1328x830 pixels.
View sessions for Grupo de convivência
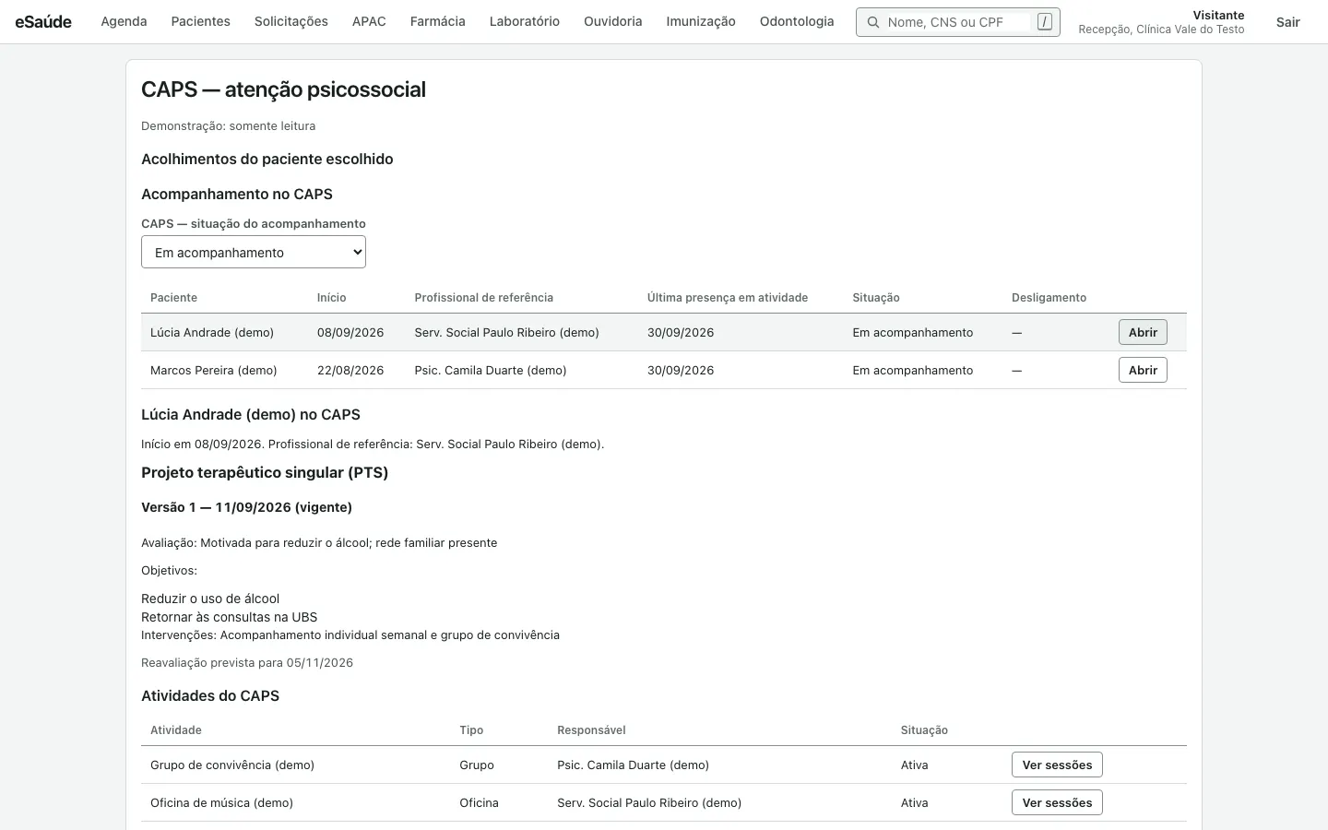1057,765
